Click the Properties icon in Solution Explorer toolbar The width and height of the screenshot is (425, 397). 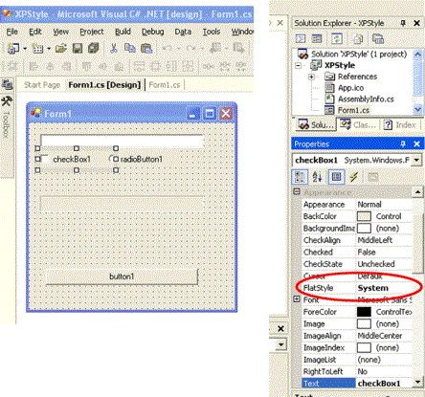[x=378, y=39]
